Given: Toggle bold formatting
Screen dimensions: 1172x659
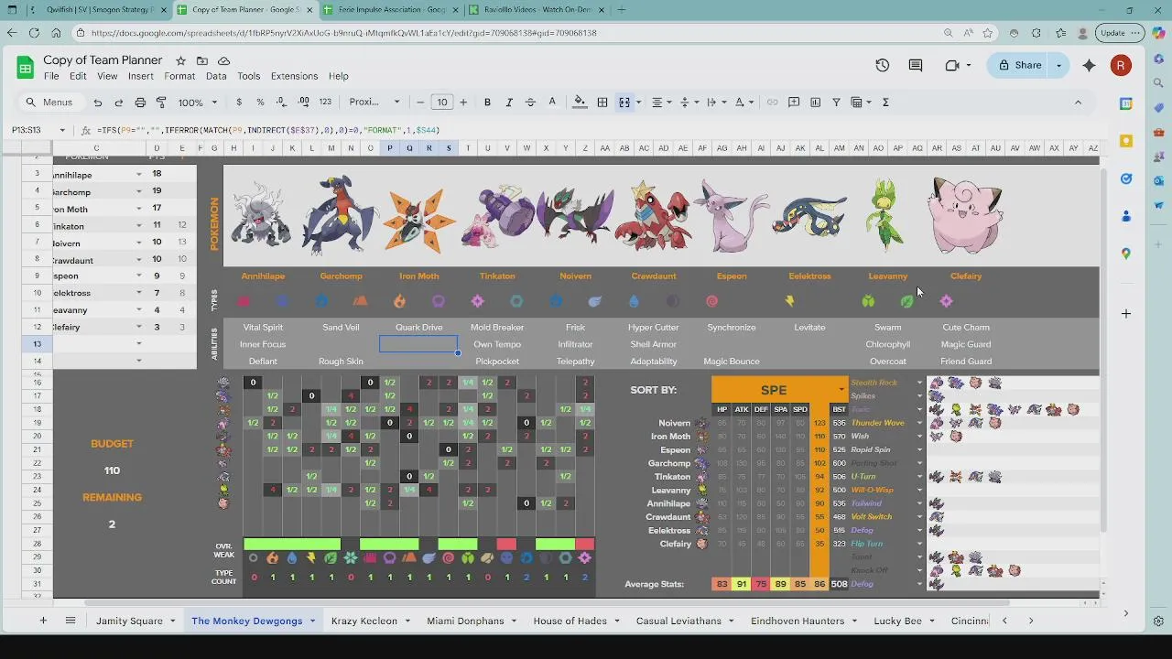Looking at the screenshot, I should [487, 103].
